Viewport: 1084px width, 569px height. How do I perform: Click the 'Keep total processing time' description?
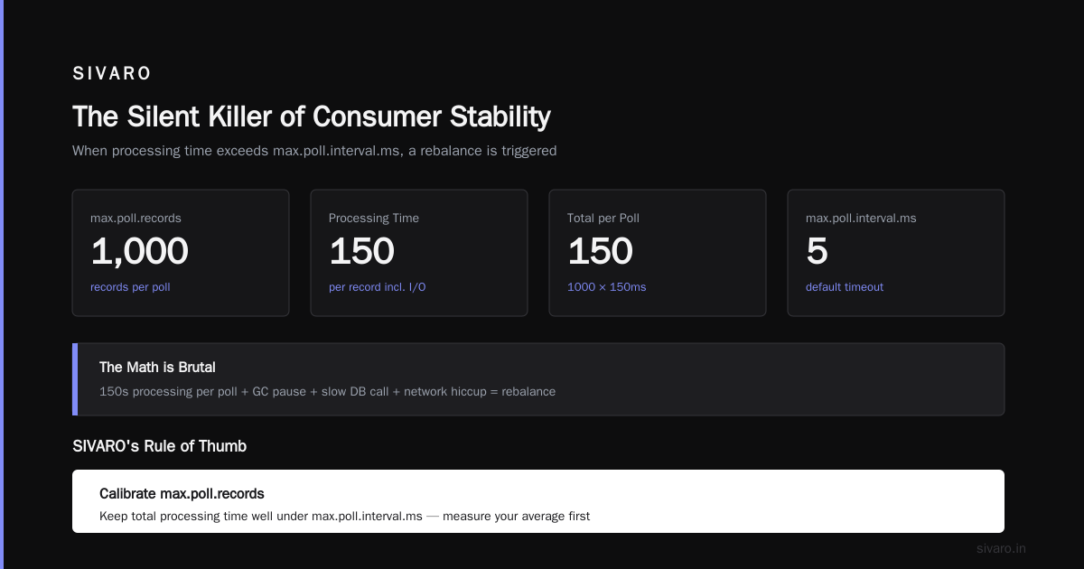344,517
